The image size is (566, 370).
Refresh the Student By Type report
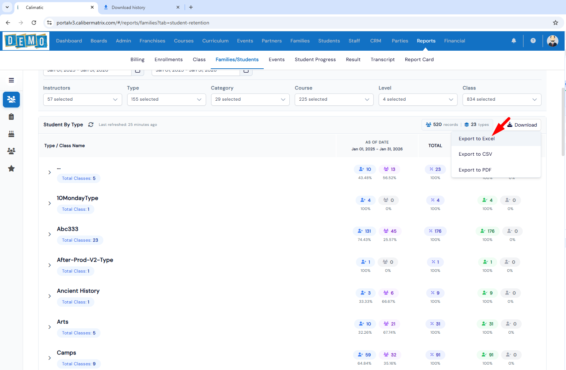point(91,124)
